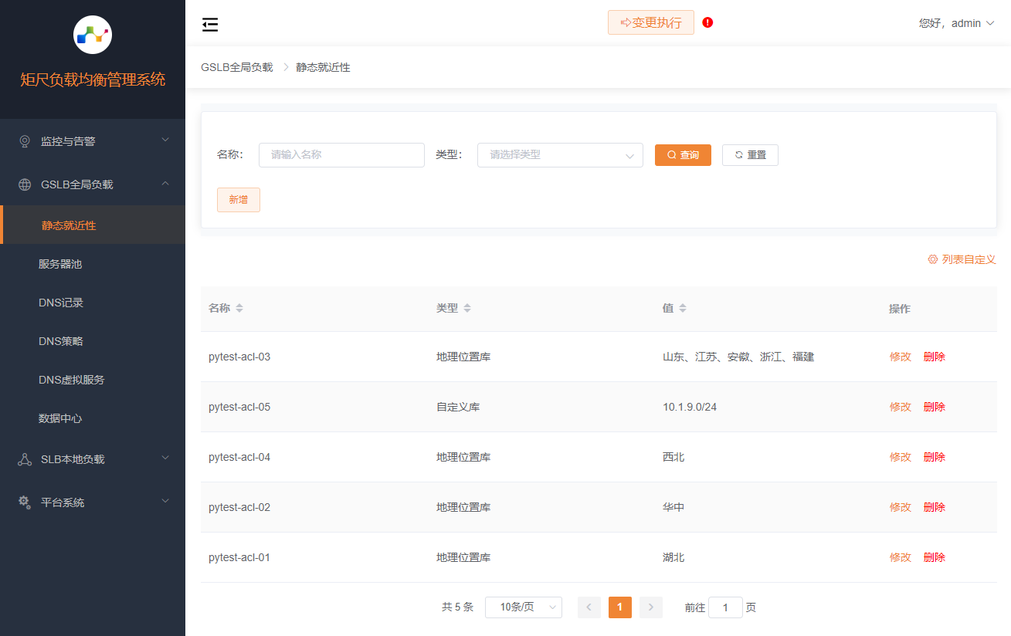Click 修改 for pytest-acl-03
Viewport: 1011px width, 636px height.
coord(900,356)
